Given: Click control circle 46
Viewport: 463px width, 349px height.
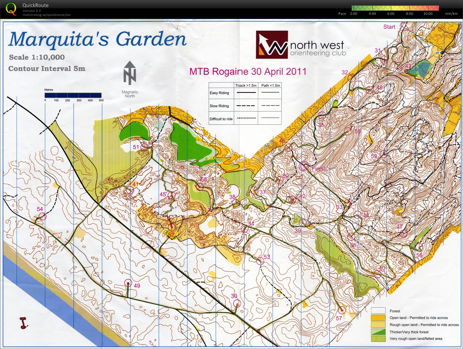Looking at the screenshot, I should pos(288,148).
